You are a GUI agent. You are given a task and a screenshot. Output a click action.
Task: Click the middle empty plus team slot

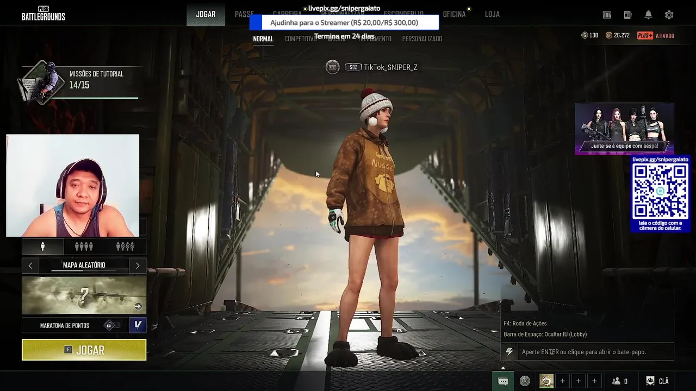pos(578,381)
